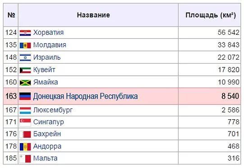Open the Донецкая Народная Республика link
This screenshot has width=244, height=168.
pos(85,96)
